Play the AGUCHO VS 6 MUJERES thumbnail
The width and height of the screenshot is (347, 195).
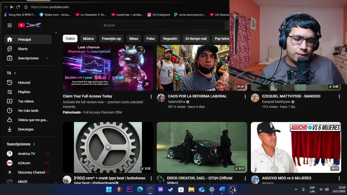coord(296,147)
